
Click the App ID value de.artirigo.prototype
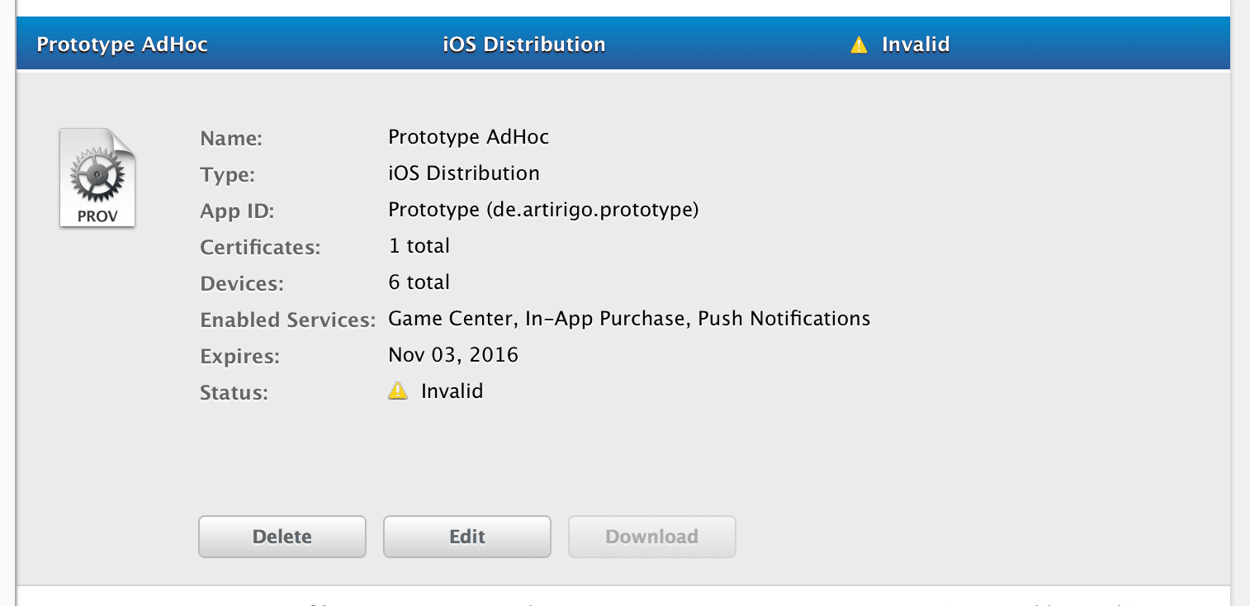click(x=543, y=210)
